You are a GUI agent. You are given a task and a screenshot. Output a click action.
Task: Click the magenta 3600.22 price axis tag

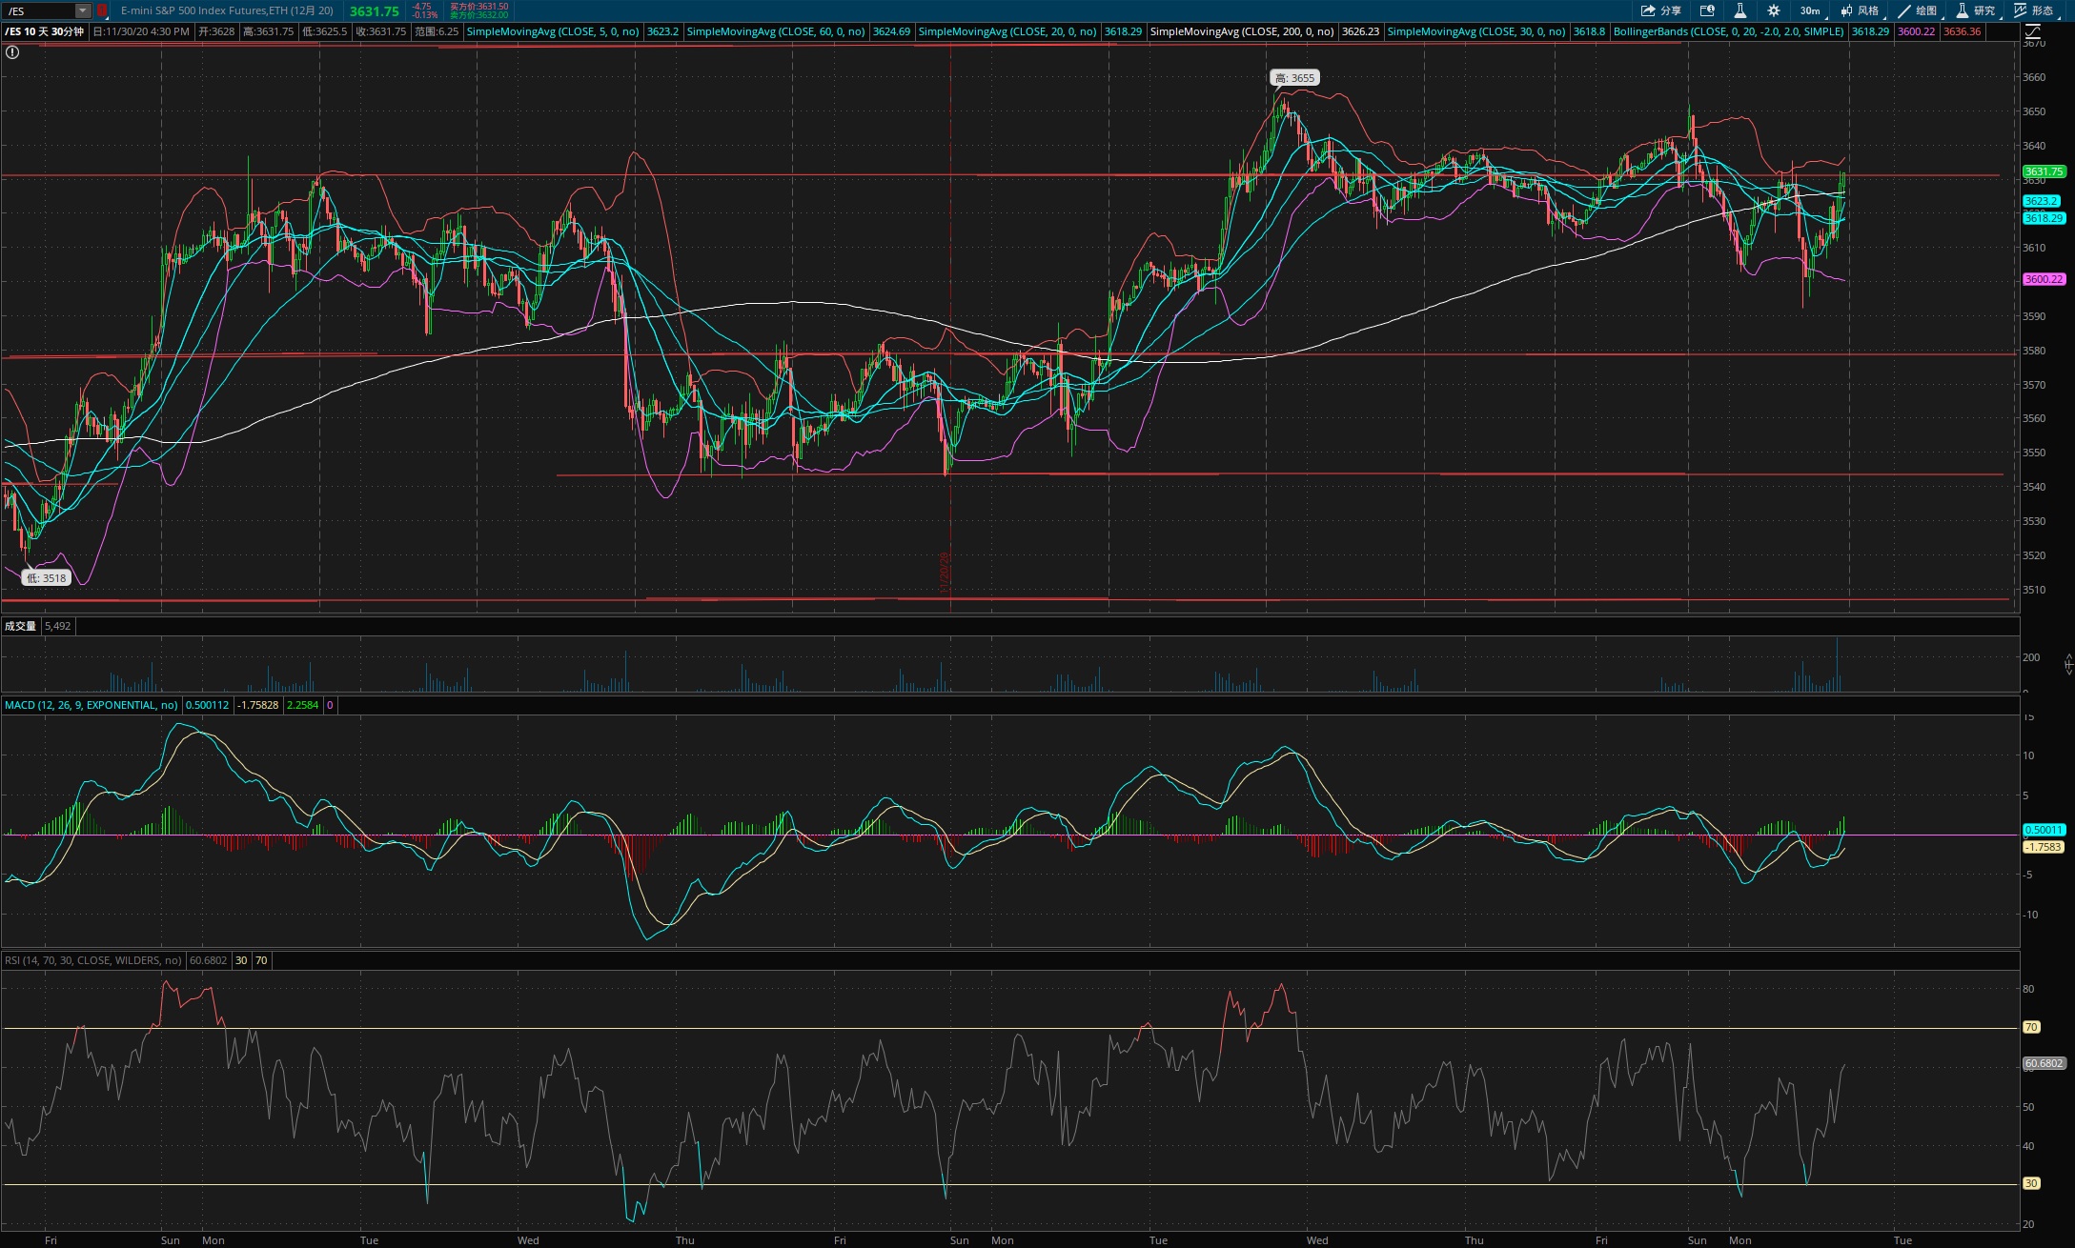point(2044,279)
